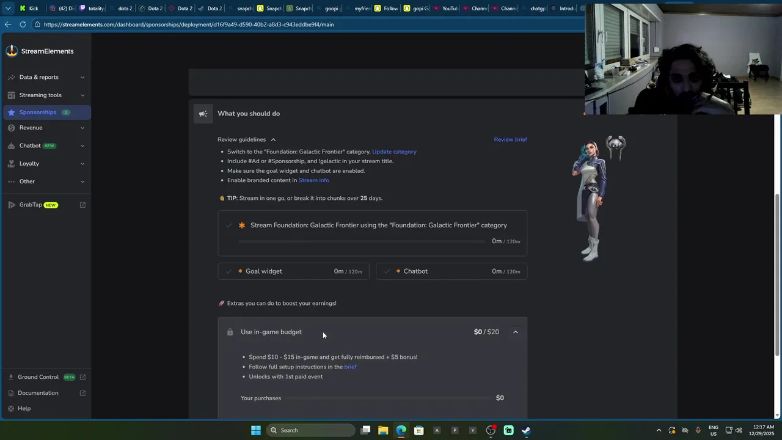Click the game character artwork
Viewport: 782px width, 440px height.
[590, 200]
